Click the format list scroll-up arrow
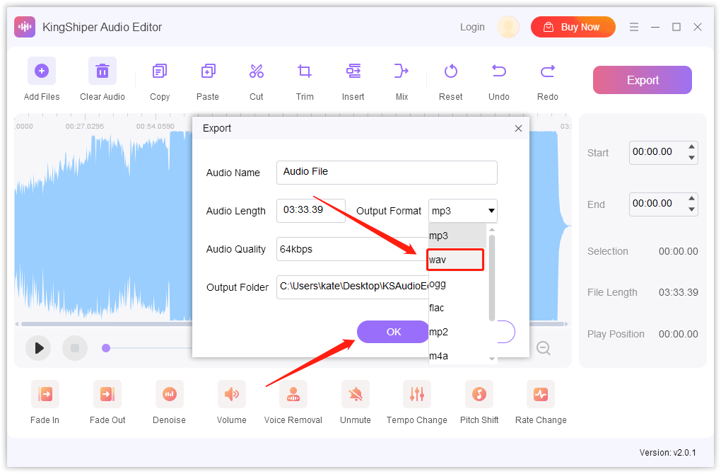This screenshot has width=721, height=474. pos(491,229)
